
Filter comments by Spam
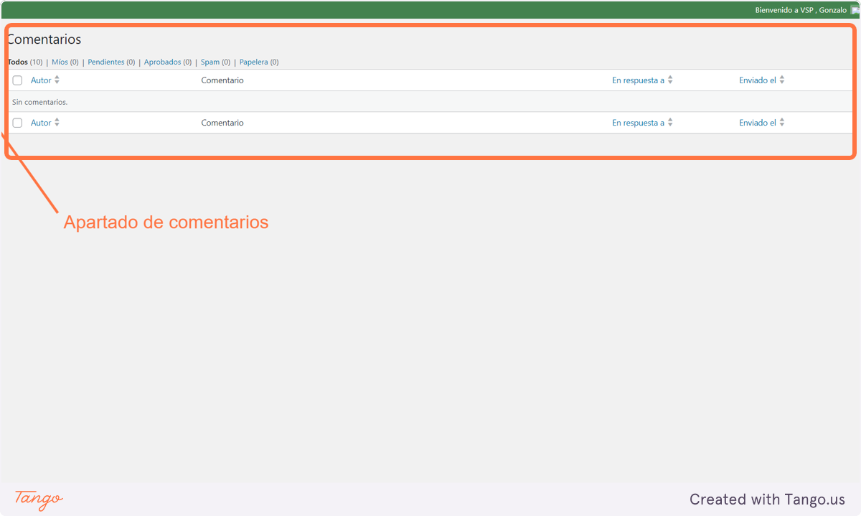(215, 62)
